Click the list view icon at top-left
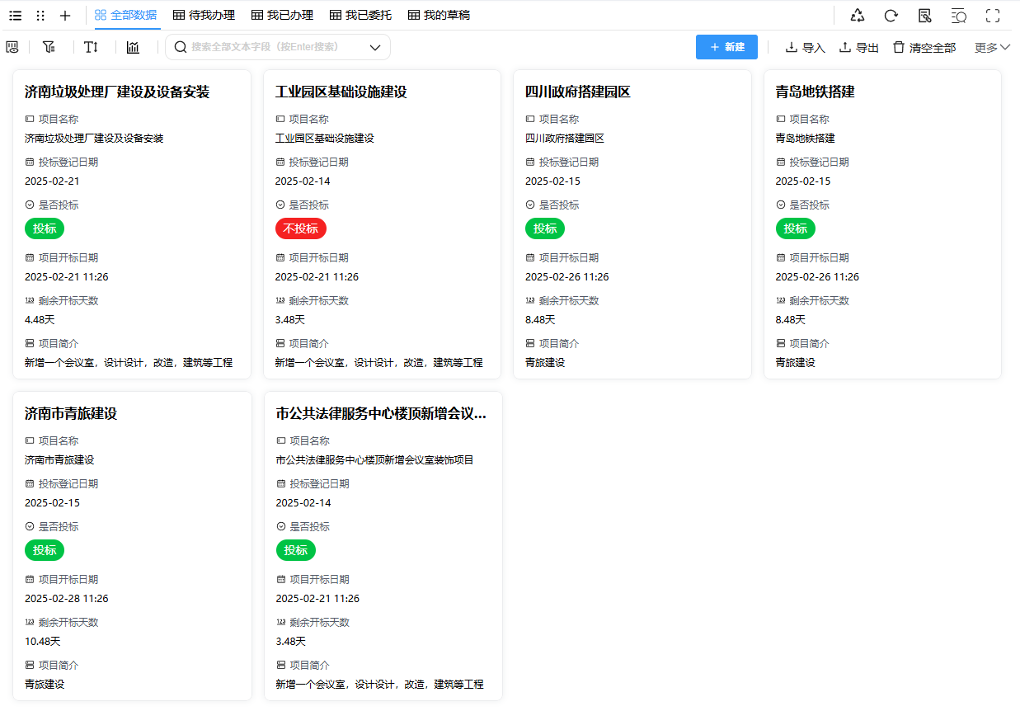 [16, 15]
